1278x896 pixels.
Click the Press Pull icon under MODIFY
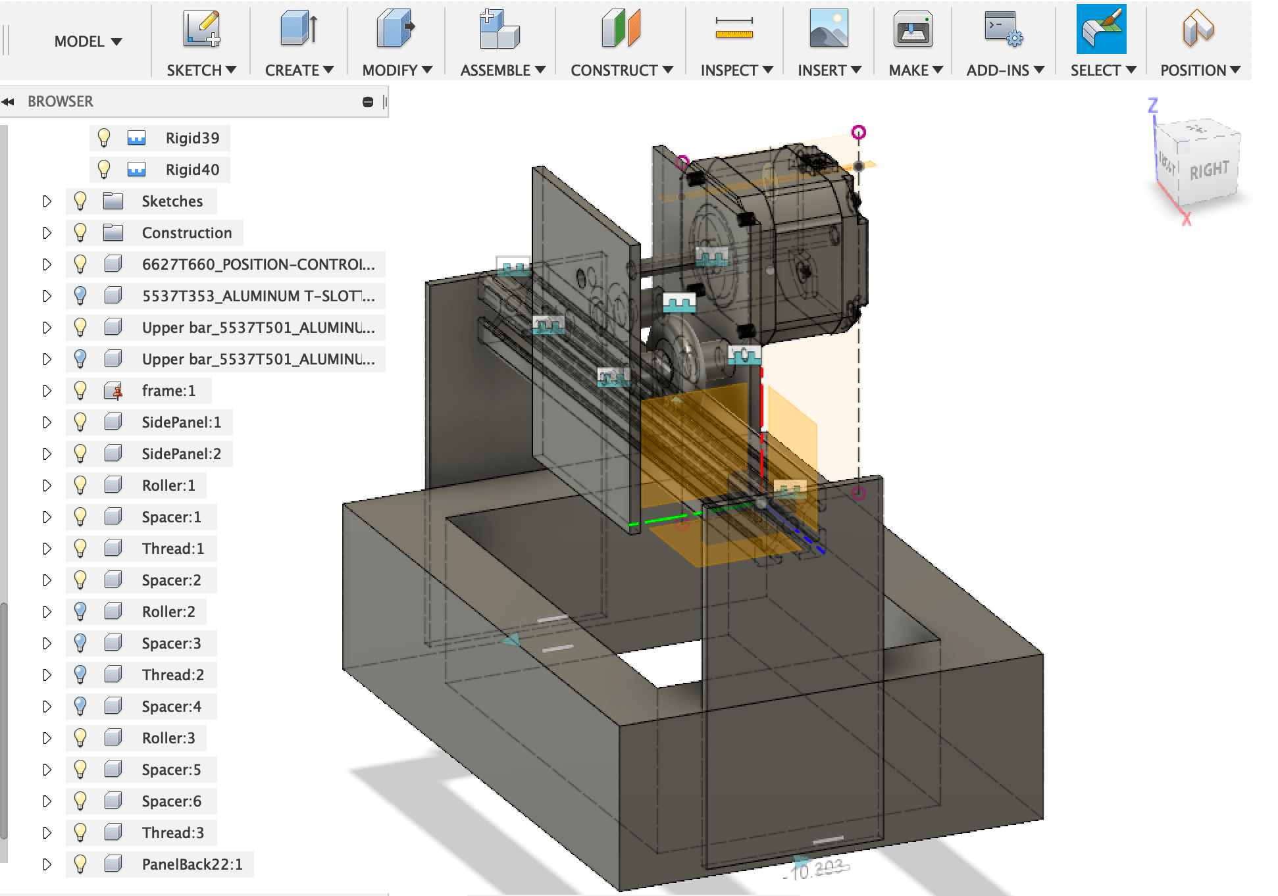pos(396,30)
